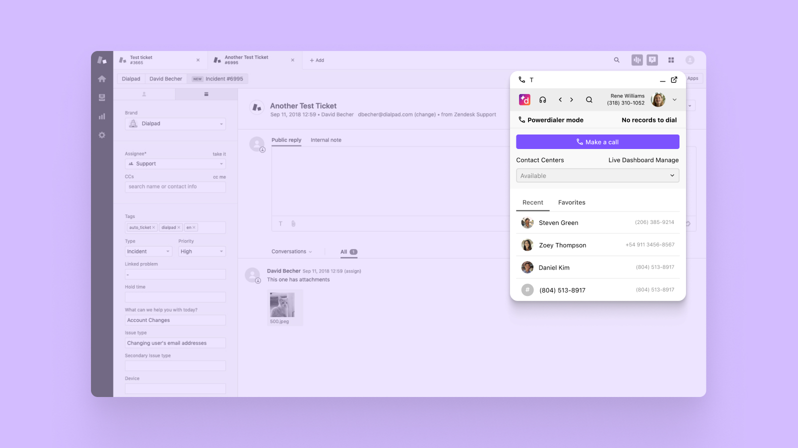This screenshot has height=448, width=798.
Task: Select Steven Green contact
Action: (597, 222)
